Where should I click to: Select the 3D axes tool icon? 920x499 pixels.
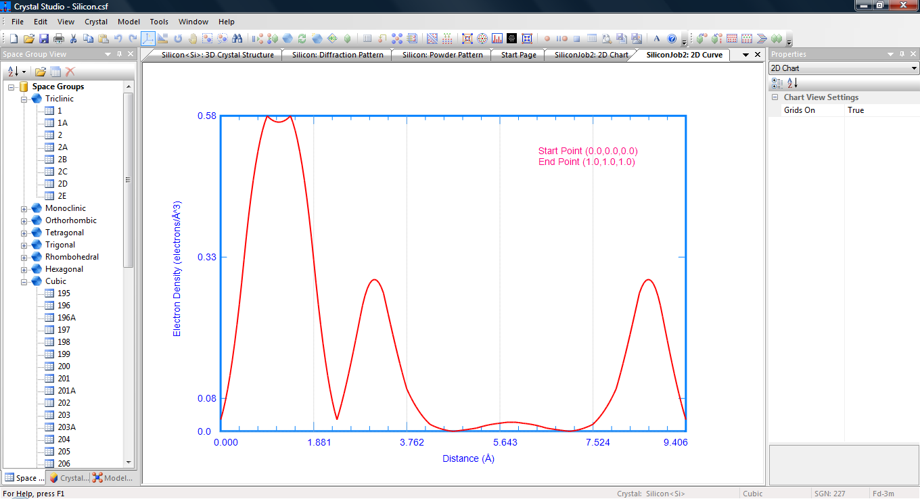148,39
